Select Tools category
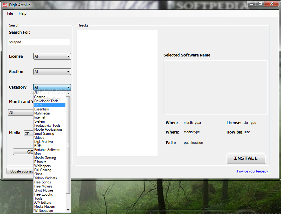 pyautogui.click(x=50, y=198)
